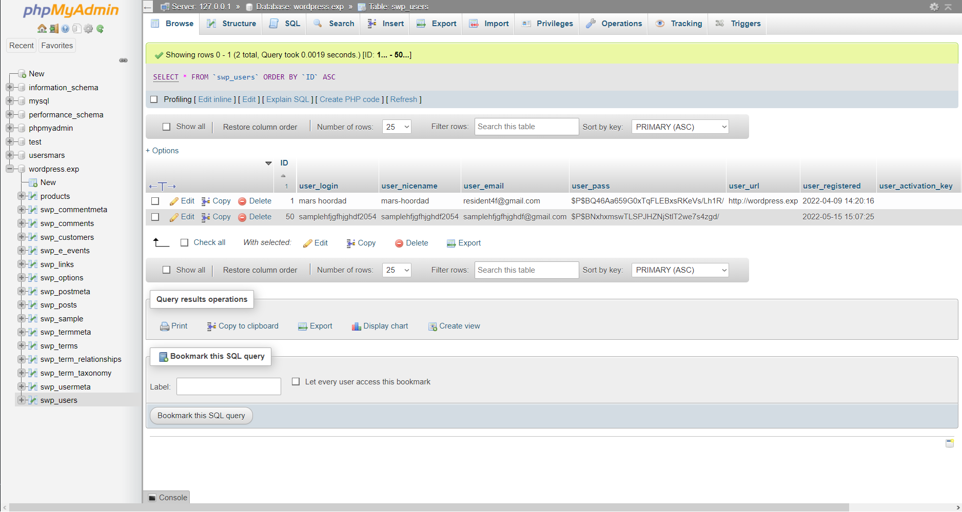Expand the + Options link
The height and width of the screenshot is (512, 962).
coord(162,151)
